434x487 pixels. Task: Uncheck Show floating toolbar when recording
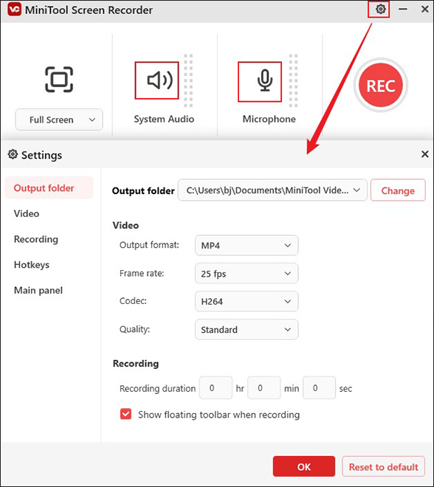125,414
